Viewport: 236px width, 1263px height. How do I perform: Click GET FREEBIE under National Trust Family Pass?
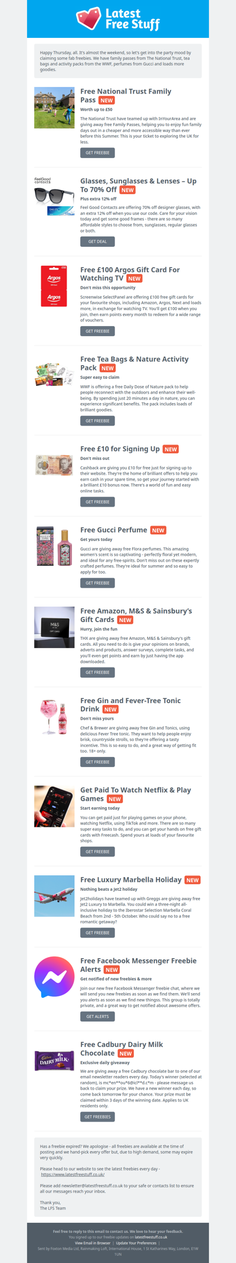click(x=97, y=153)
